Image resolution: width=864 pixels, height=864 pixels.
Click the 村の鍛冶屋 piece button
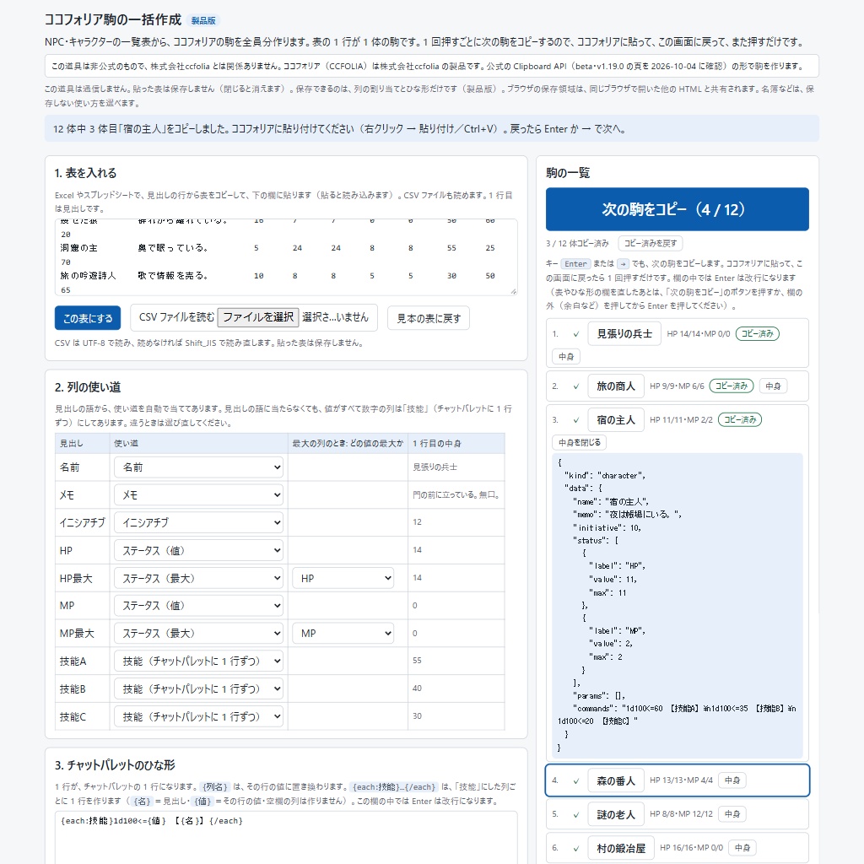point(620,847)
